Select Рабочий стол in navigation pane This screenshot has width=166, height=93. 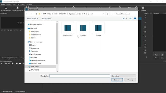click(35, 64)
